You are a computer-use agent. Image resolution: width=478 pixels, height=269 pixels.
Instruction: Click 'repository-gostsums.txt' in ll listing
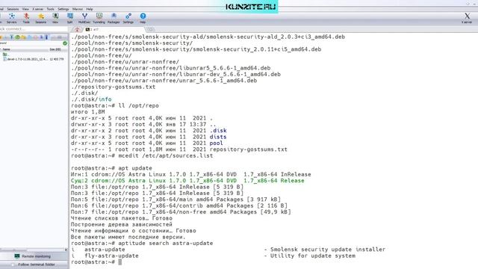pos(249,149)
